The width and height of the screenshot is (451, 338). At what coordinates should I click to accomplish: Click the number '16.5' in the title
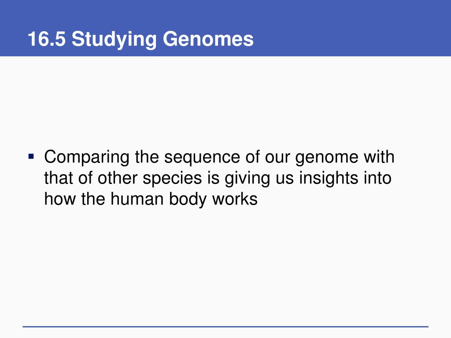point(47,39)
